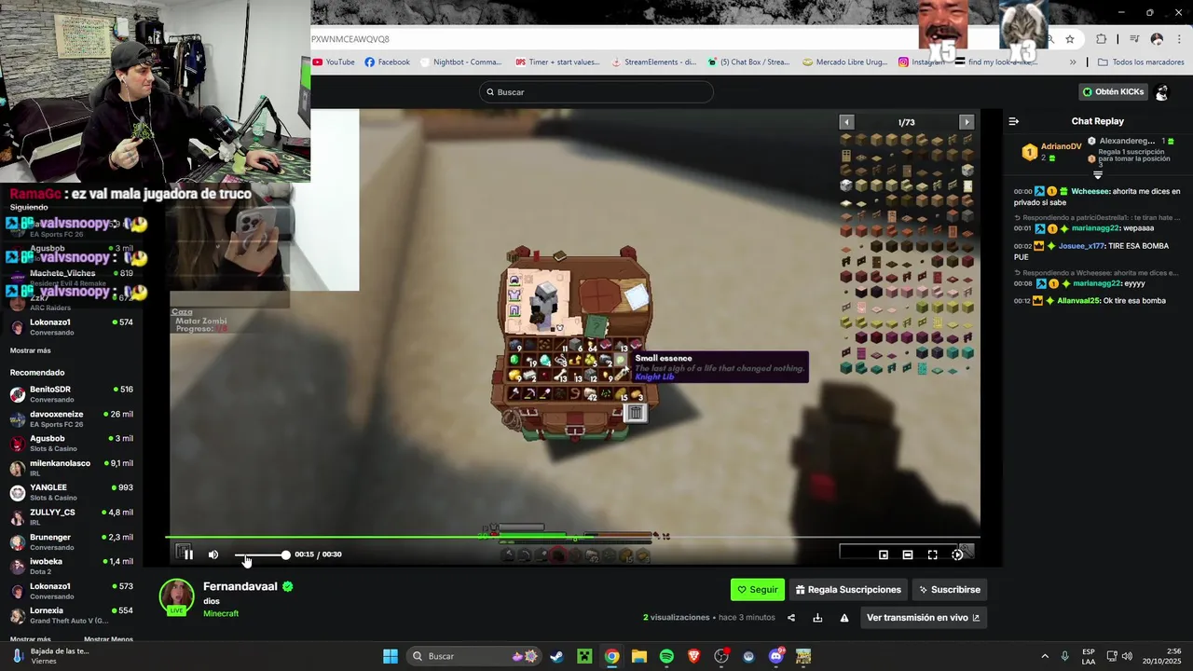
Task: Click the Obtén KICKs button
Action: tap(1113, 91)
